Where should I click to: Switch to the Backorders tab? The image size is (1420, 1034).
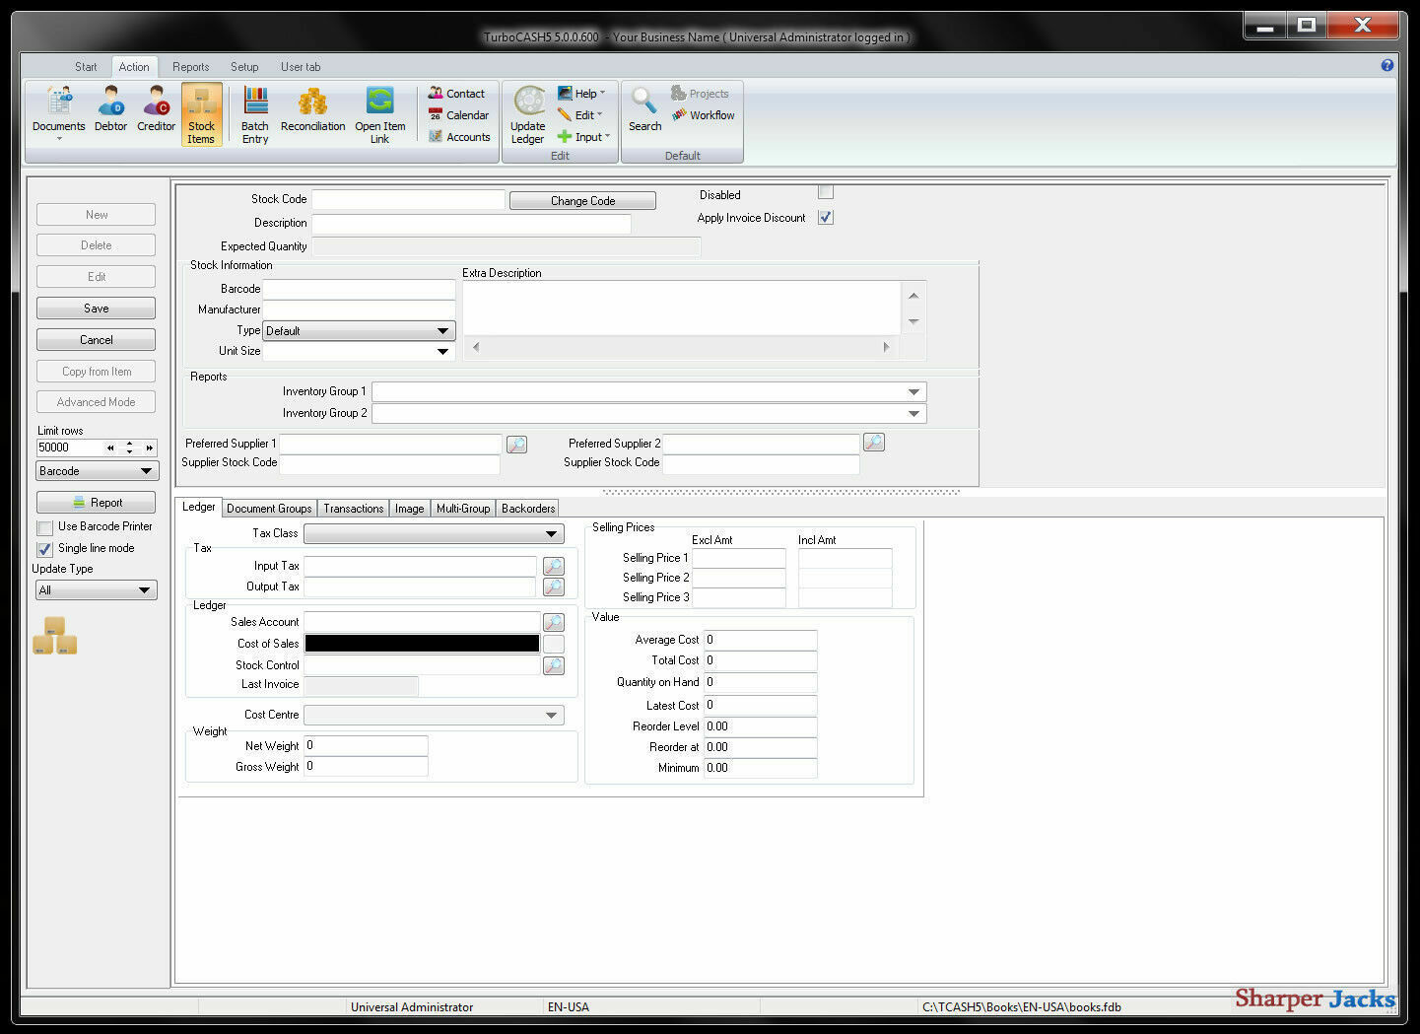point(528,509)
